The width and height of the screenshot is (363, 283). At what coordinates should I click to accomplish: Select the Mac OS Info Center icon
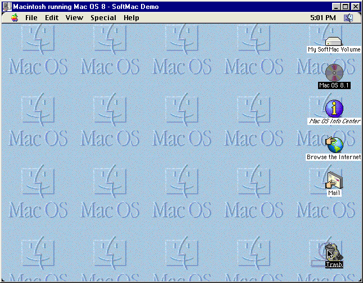coord(334,109)
